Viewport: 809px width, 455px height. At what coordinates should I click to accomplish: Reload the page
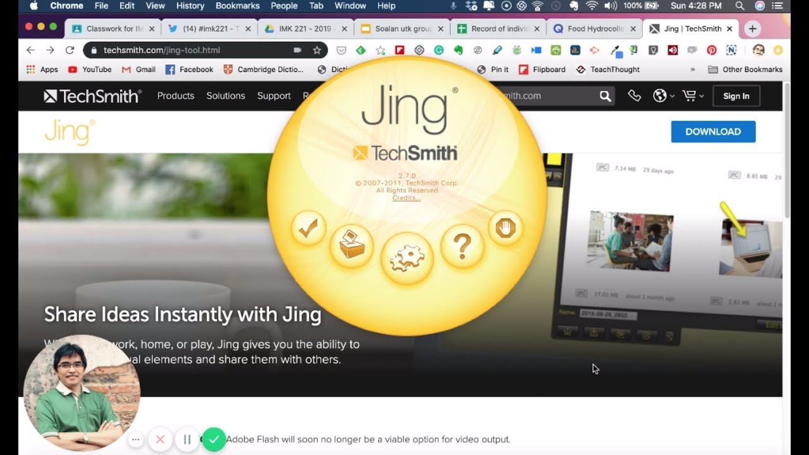70,50
